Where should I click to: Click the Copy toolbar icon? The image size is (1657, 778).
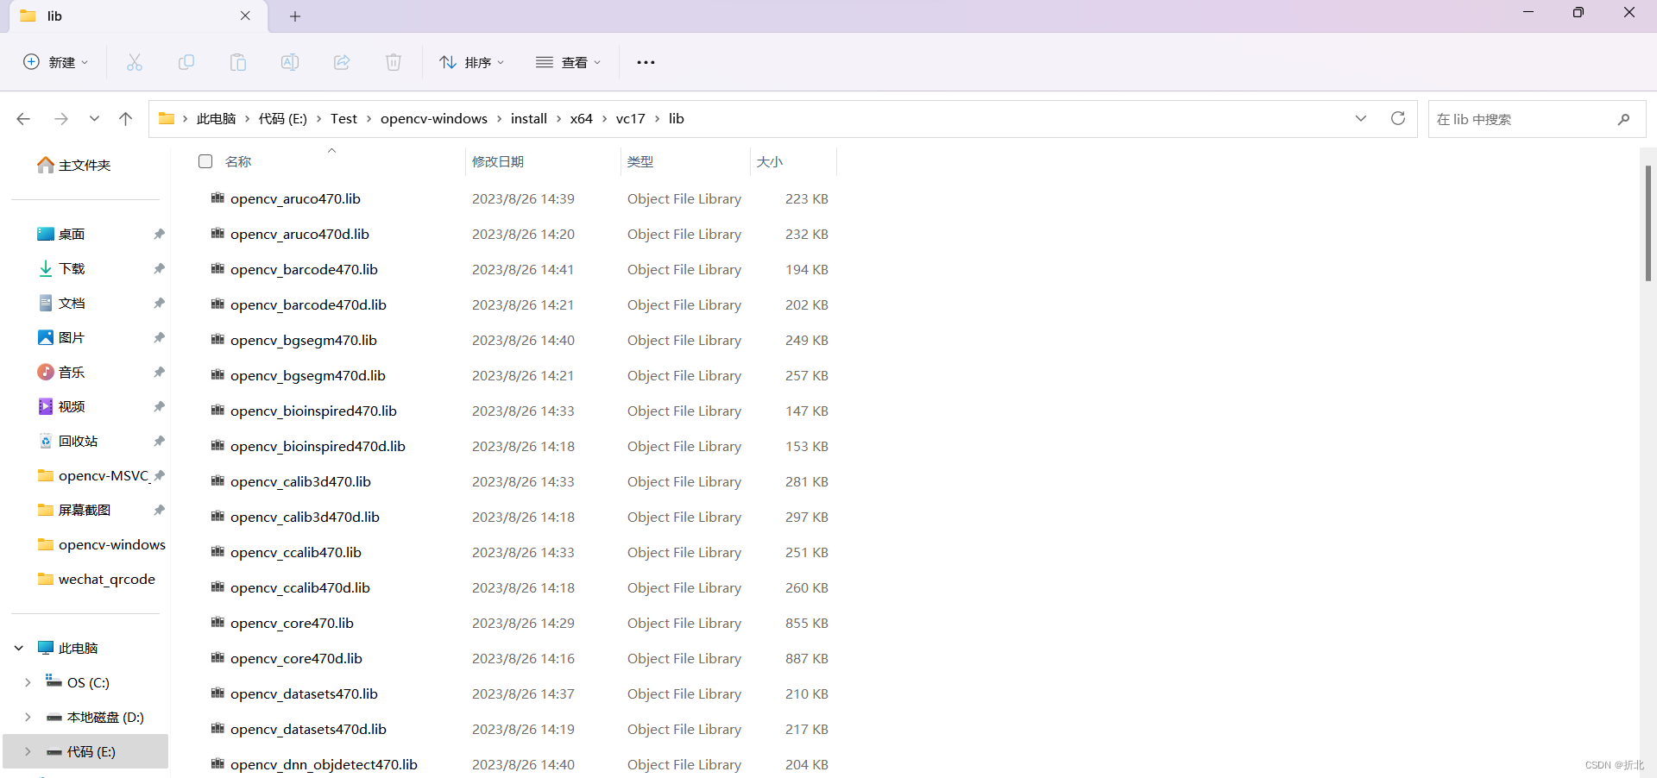point(186,62)
